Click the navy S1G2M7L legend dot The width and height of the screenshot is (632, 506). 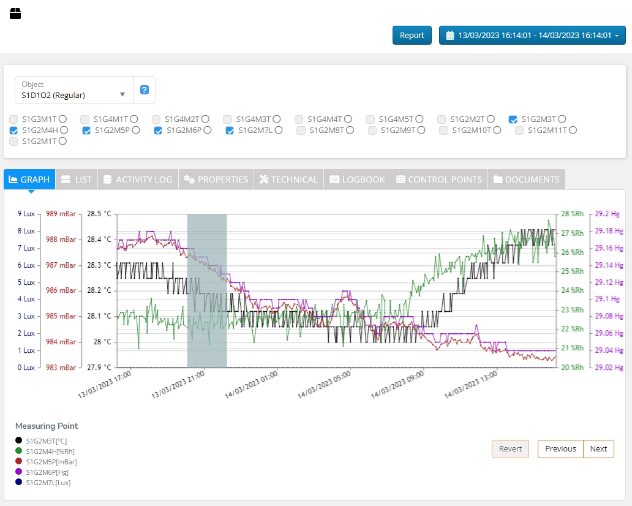pos(18,482)
